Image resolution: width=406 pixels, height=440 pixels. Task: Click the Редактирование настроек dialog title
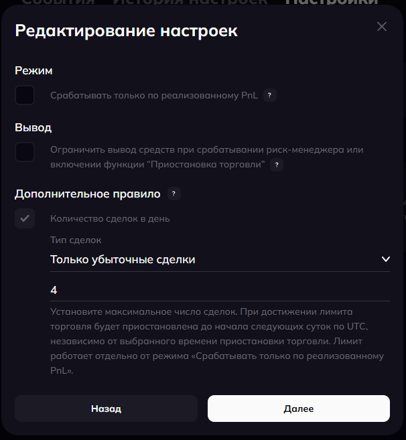[126, 30]
